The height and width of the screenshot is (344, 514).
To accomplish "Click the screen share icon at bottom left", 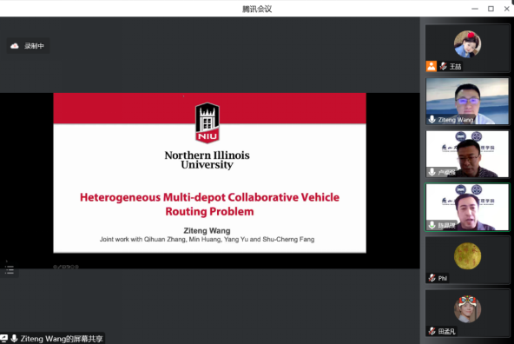I will (3, 338).
